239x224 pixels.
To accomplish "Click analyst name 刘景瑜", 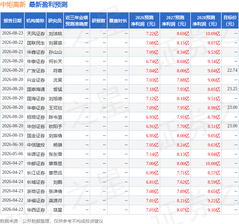I will coord(55,43).
